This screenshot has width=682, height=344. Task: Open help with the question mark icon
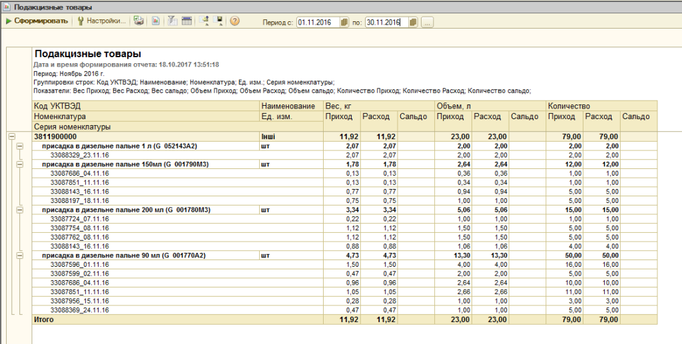pyautogui.click(x=234, y=21)
